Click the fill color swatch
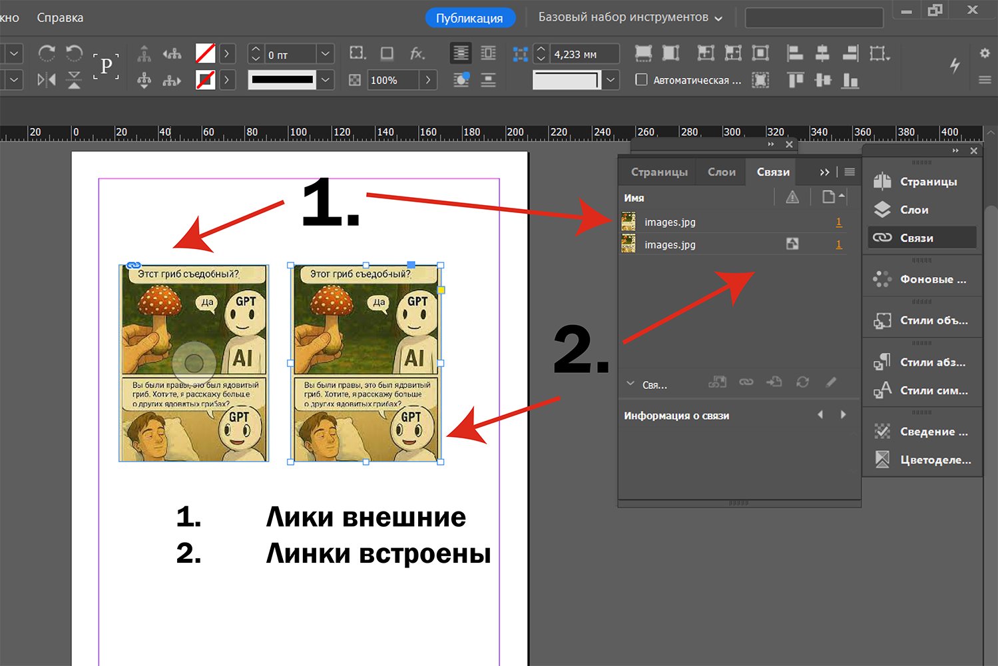This screenshot has height=666, width=998. click(x=205, y=53)
